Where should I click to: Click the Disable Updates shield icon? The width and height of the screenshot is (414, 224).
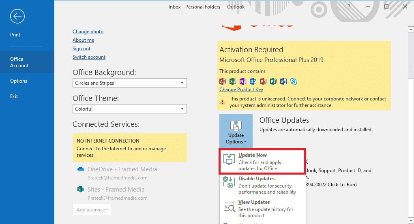[x=229, y=183]
